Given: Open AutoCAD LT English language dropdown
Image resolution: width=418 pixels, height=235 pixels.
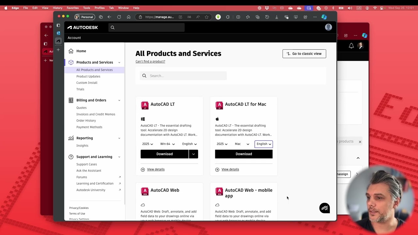Looking at the screenshot, I should tap(189, 144).
